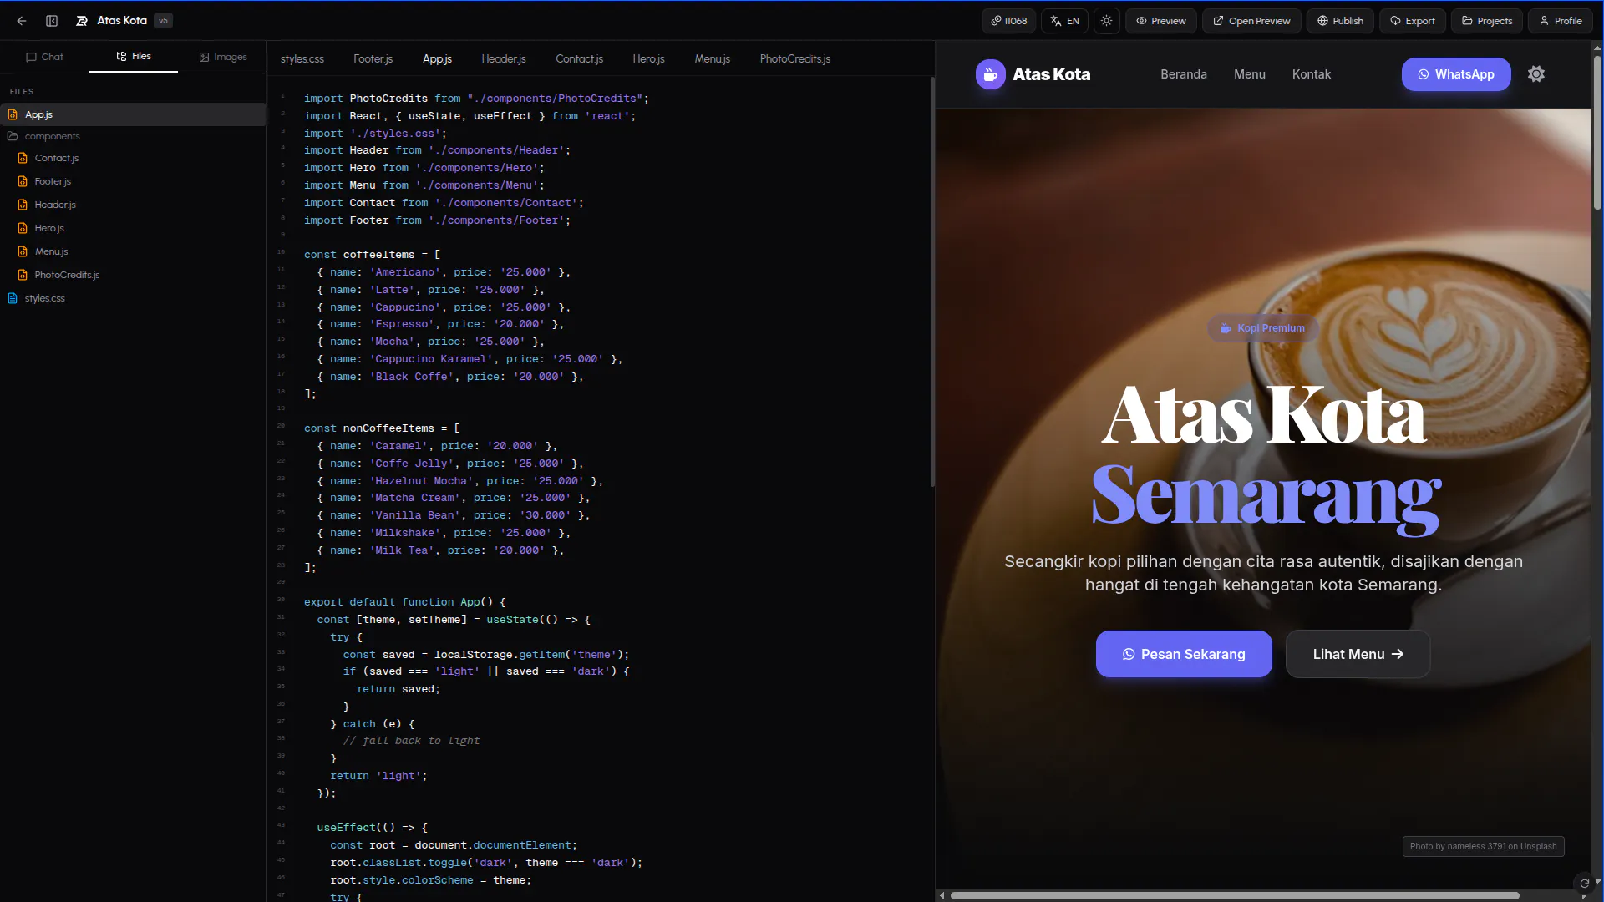Click Open Preview button
The height and width of the screenshot is (902, 1604).
(1251, 21)
